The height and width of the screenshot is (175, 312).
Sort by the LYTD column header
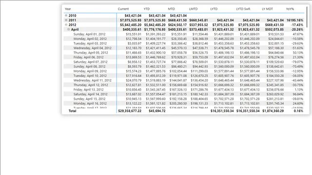pos(214,9)
